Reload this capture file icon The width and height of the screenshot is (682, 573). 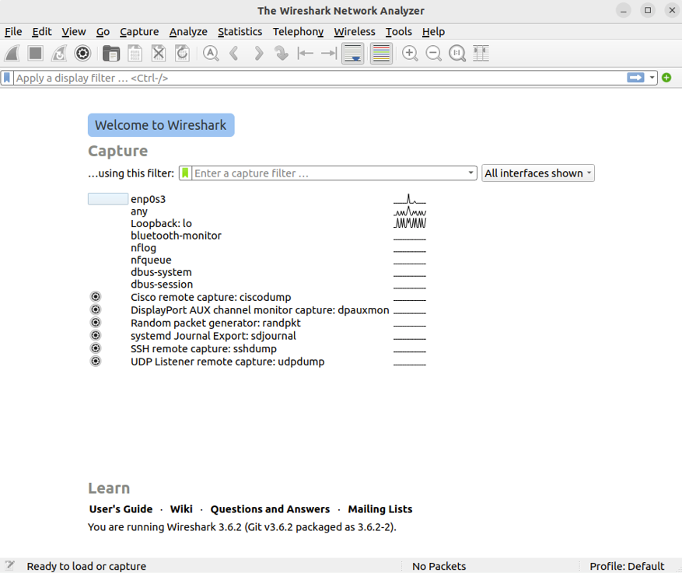(182, 54)
